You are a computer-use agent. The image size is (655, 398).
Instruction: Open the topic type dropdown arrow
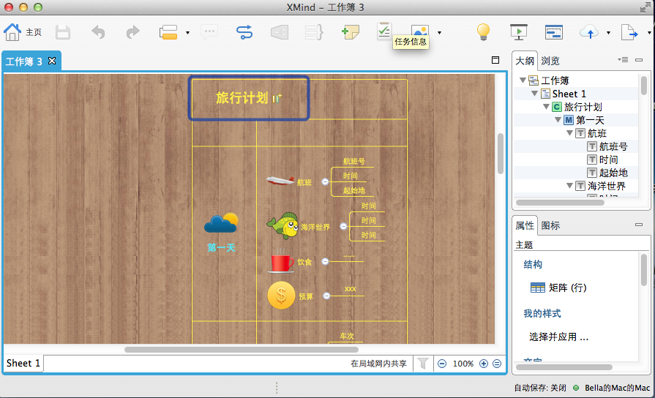(x=187, y=33)
